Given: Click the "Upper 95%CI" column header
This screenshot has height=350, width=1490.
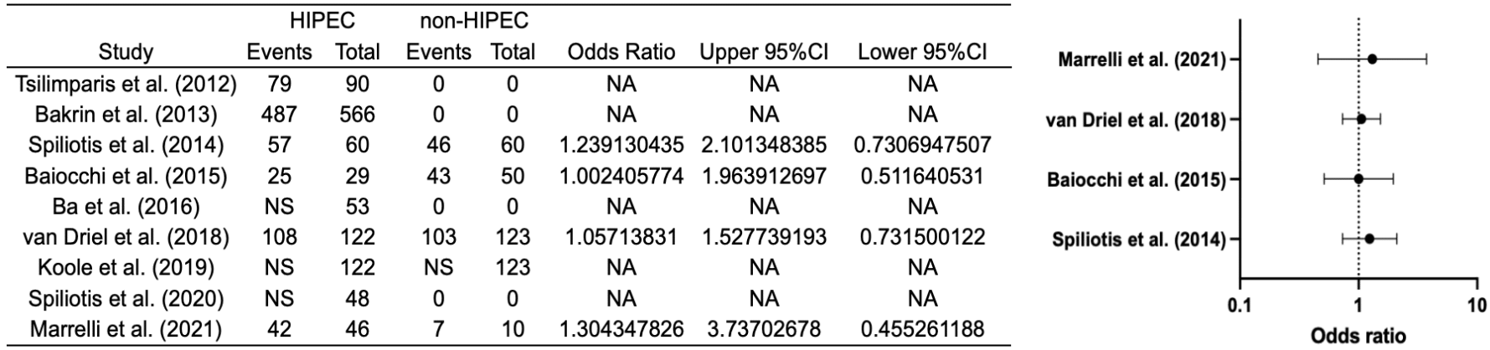Looking at the screenshot, I should pos(764,52).
